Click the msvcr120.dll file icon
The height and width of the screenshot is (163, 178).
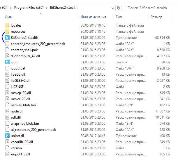pyautogui.click(x=7, y=99)
